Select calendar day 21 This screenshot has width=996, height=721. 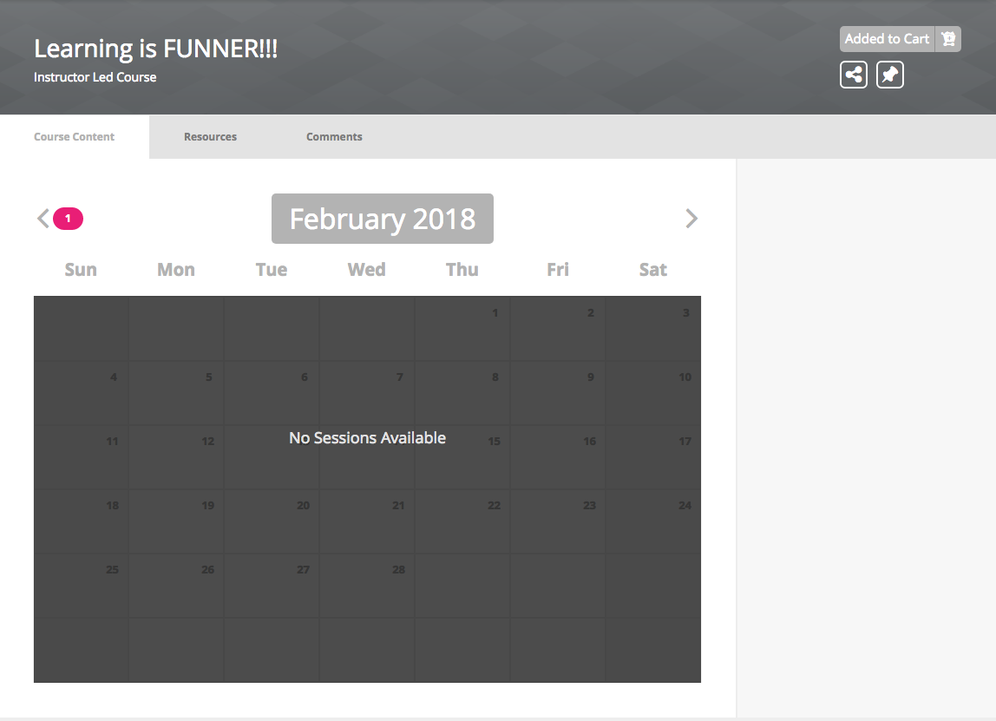[x=366, y=521]
